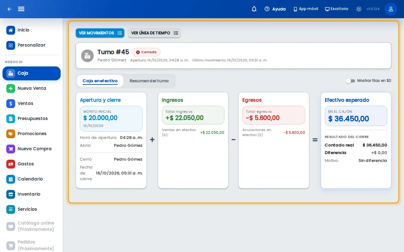The width and height of the screenshot is (404, 252).
Task: Click the Ventas dollar icon
Action: point(11,104)
